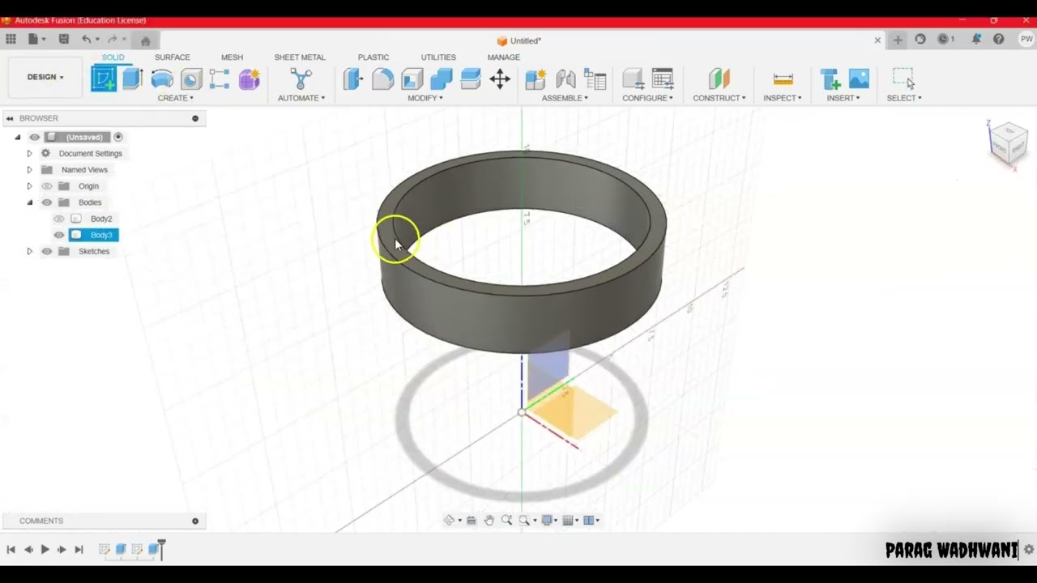This screenshot has height=583, width=1037.
Task: Save the document using the disk icon
Action: tap(64, 39)
